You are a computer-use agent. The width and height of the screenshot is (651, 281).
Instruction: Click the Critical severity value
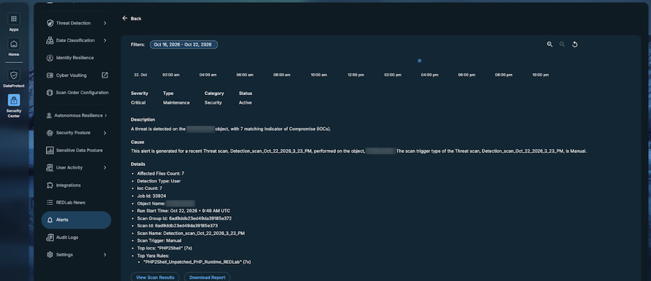coord(138,103)
